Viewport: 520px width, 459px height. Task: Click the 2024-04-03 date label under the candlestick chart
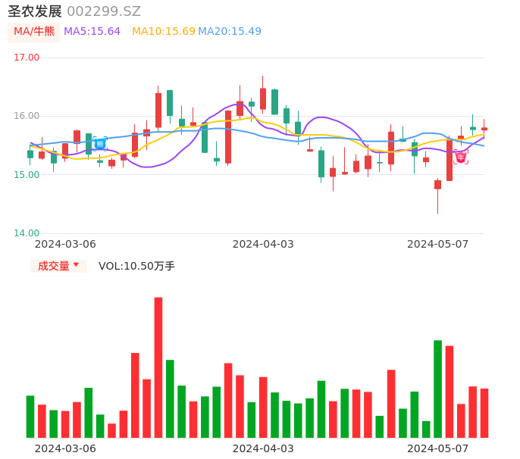tap(263, 244)
